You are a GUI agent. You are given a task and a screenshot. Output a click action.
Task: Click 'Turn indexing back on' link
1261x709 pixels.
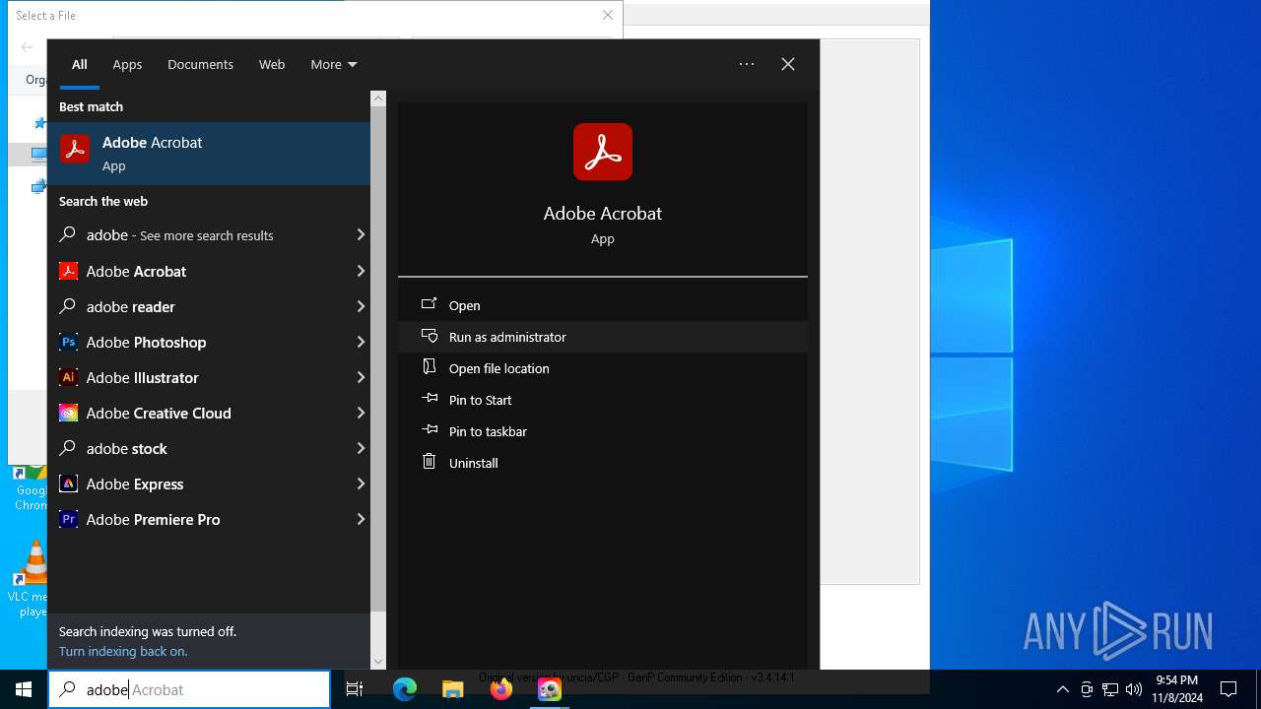[123, 651]
